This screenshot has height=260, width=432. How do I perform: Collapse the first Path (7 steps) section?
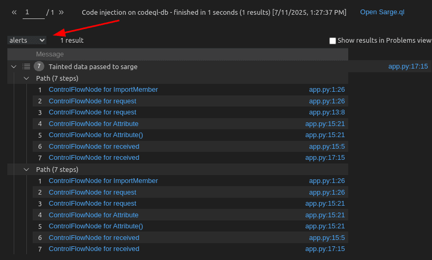[x=26, y=78]
